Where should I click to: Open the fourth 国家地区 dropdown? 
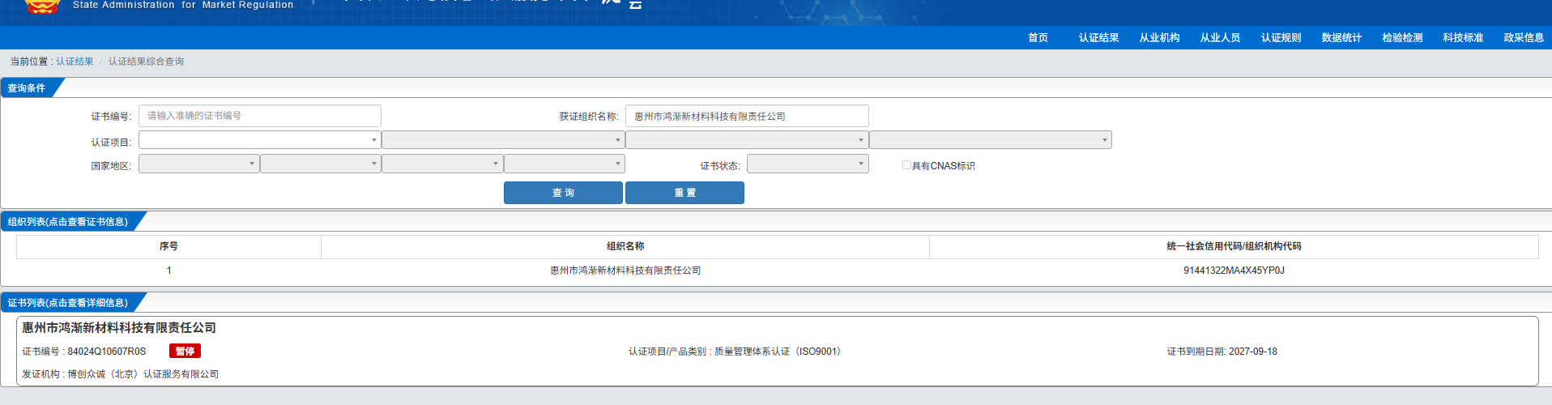[565, 164]
